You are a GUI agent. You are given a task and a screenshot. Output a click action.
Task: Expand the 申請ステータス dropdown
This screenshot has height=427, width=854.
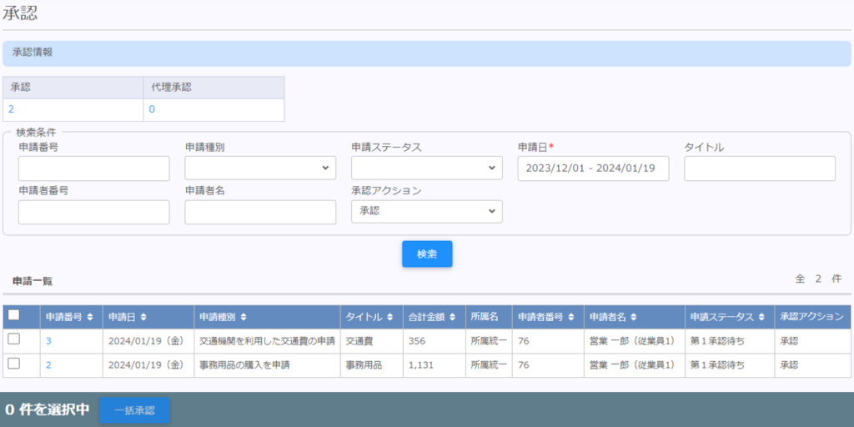pyautogui.click(x=426, y=168)
